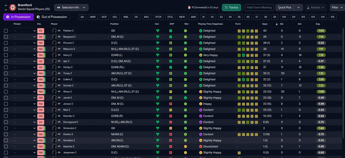Click the player silhouette portrait for Toney

point(54,73)
